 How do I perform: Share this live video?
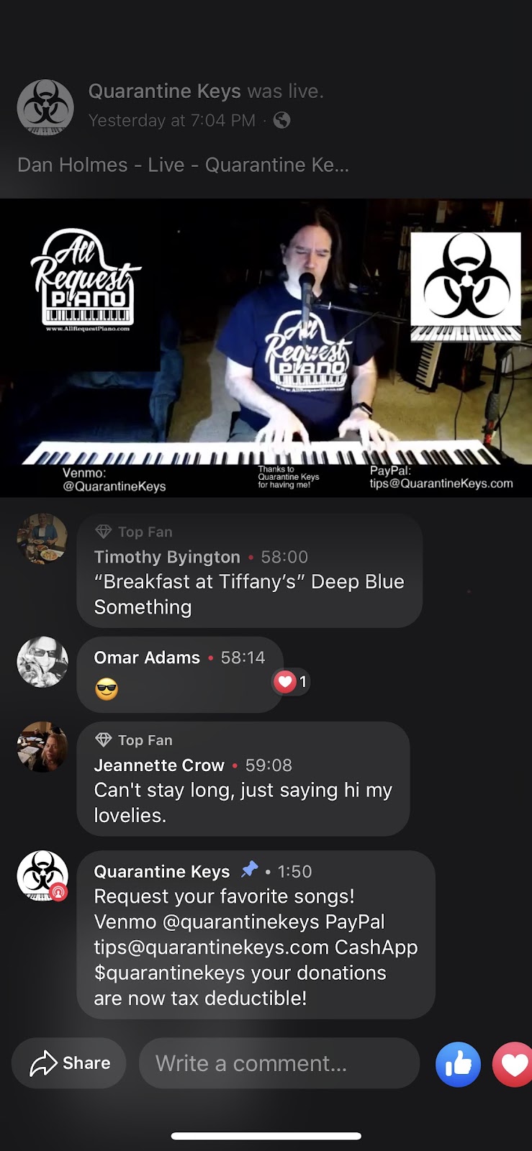click(x=69, y=1063)
